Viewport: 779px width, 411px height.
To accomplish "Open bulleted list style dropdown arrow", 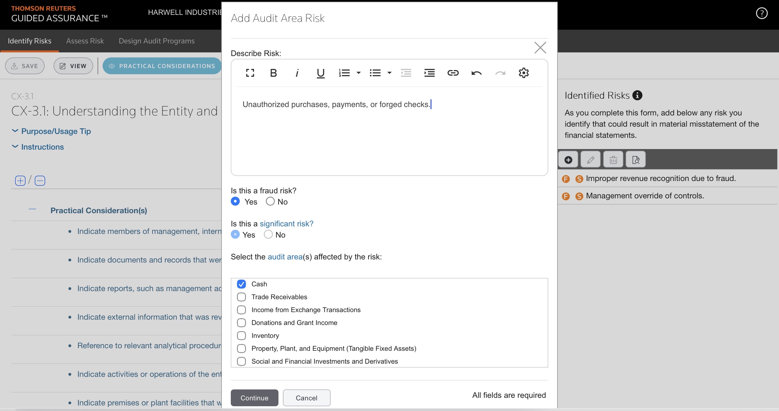I will pos(389,73).
